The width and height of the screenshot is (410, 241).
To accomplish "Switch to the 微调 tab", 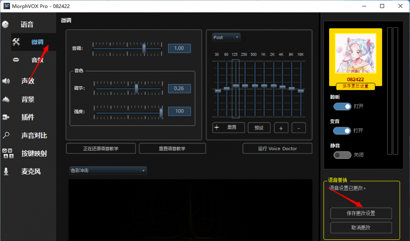I will (37, 42).
